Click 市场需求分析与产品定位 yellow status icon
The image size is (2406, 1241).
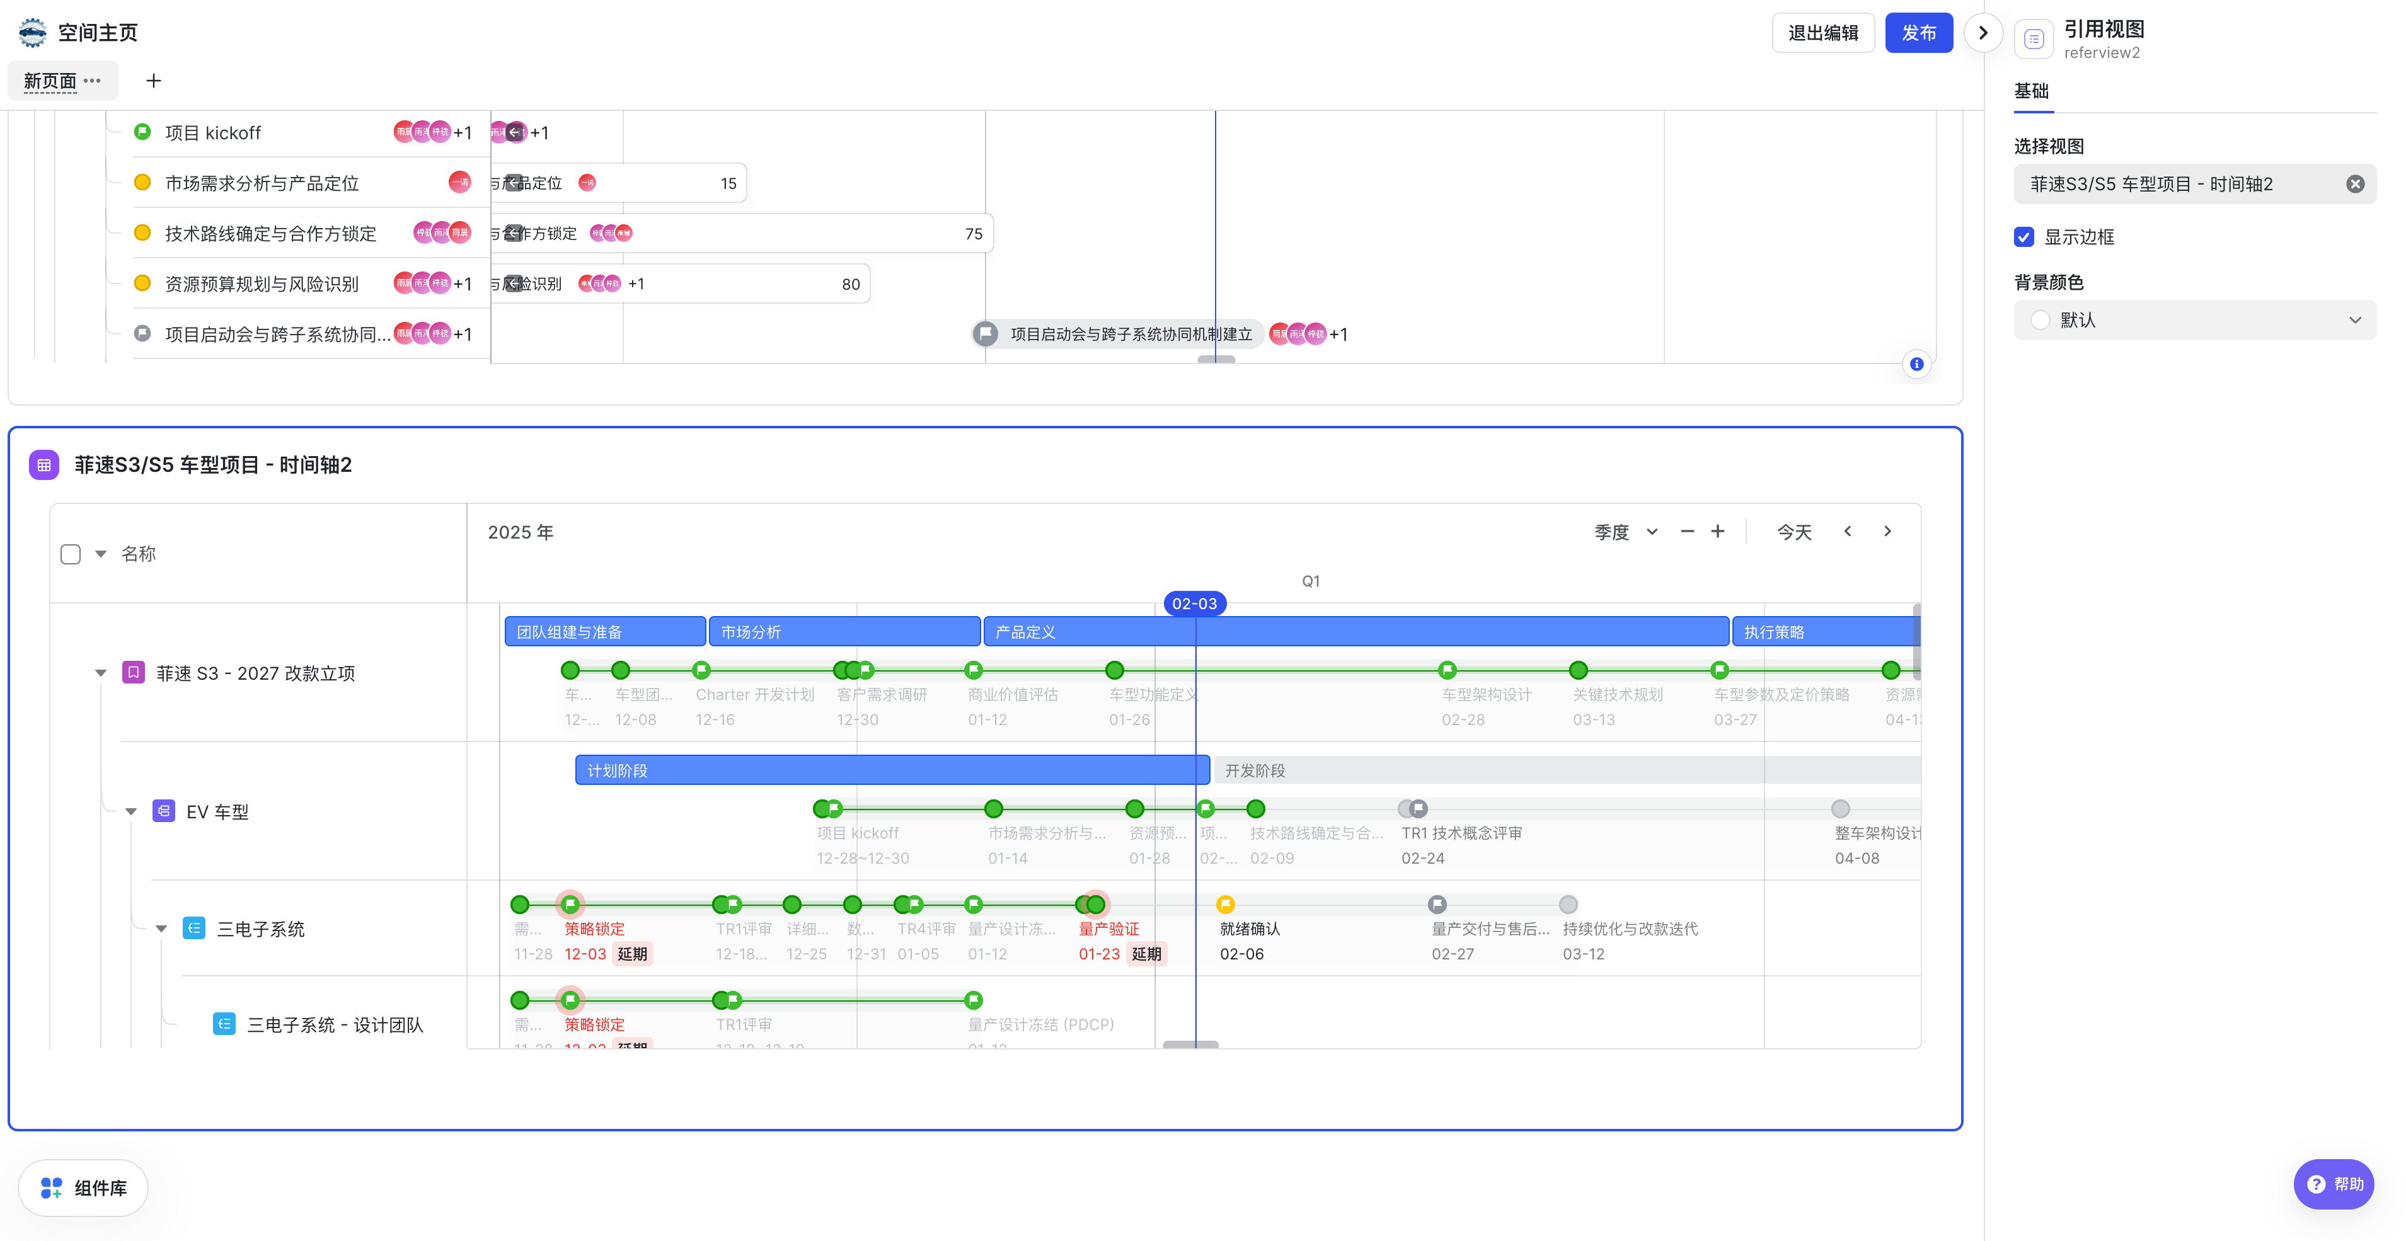tap(142, 182)
